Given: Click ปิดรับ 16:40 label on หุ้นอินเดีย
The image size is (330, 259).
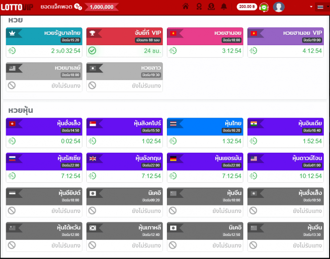Looking at the screenshot, I should click(x=312, y=131).
